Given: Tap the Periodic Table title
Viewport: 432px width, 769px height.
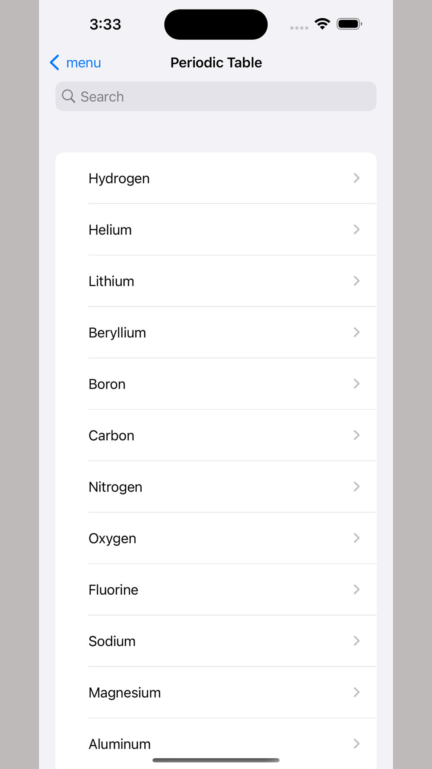Looking at the screenshot, I should [216, 63].
